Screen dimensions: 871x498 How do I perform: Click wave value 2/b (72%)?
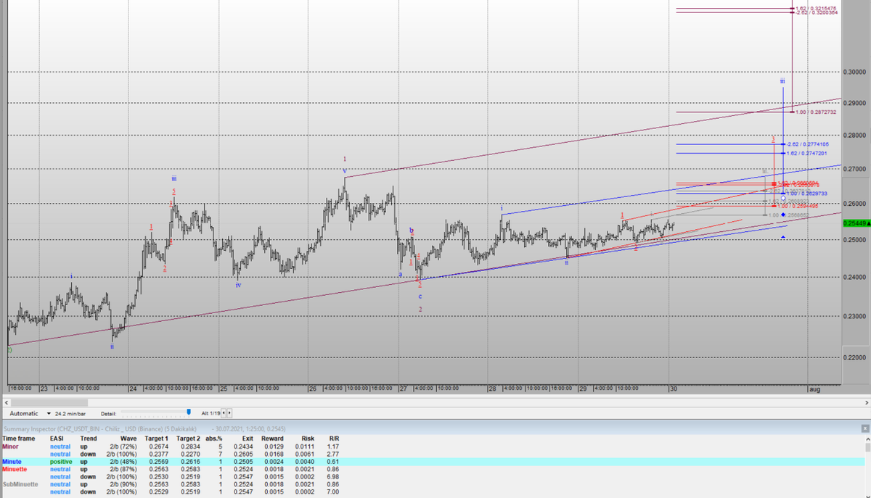[122, 447]
